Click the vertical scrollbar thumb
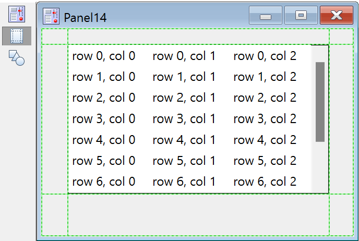Viewport: 359px width, 241px height. (x=320, y=102)
